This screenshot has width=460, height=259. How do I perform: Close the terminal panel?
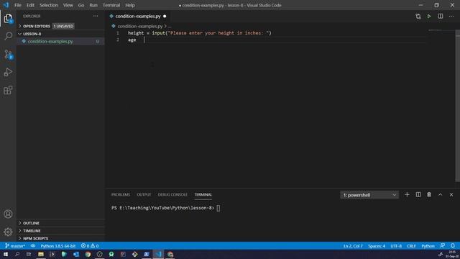(x=451, y=195)
